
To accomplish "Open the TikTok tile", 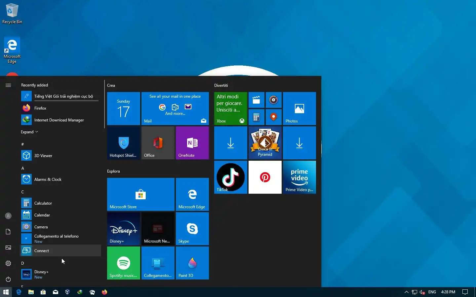I will tap(231, 177).
